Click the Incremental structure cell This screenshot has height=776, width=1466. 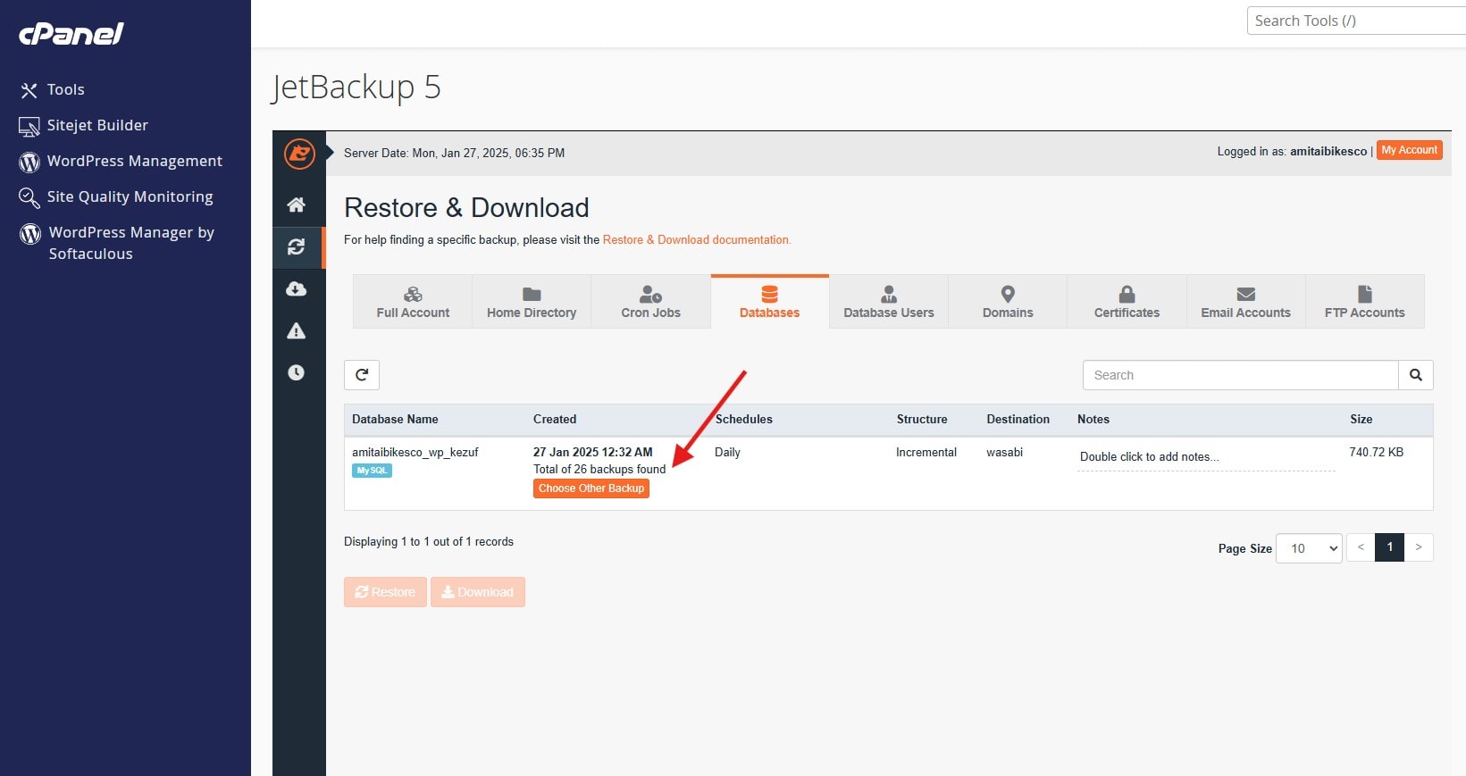(926, 452)
